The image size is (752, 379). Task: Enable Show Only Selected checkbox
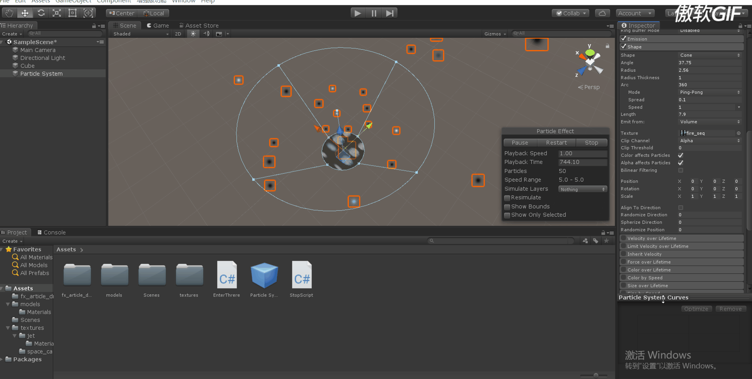tap(507, 215)
